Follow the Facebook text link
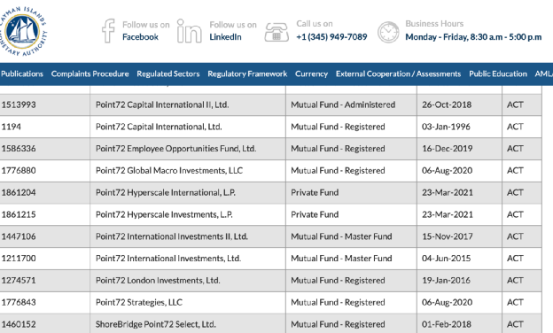The height and width of the screenshot is (333, 553). pyautogui.click(x=140, y=37)
